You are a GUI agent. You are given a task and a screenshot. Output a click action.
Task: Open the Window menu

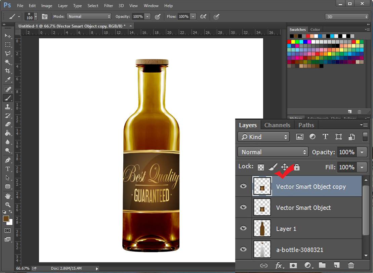151,6
